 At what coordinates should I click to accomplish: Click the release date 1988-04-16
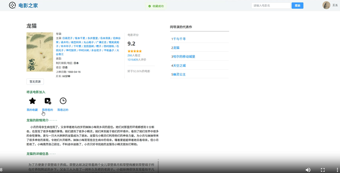(74, 72)
